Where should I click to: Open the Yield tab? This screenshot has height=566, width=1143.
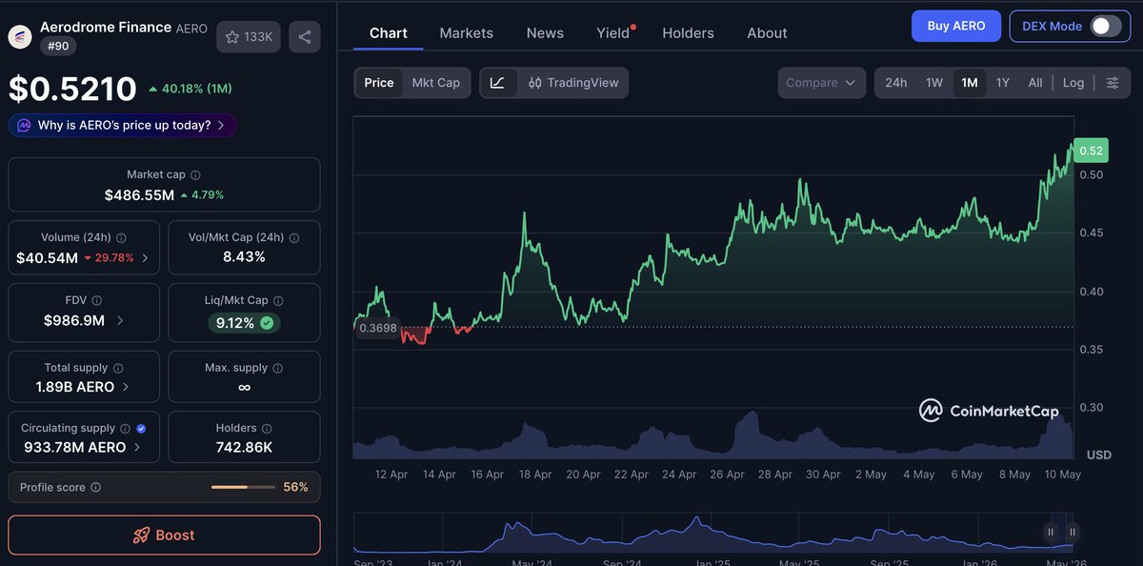[613, 32]
